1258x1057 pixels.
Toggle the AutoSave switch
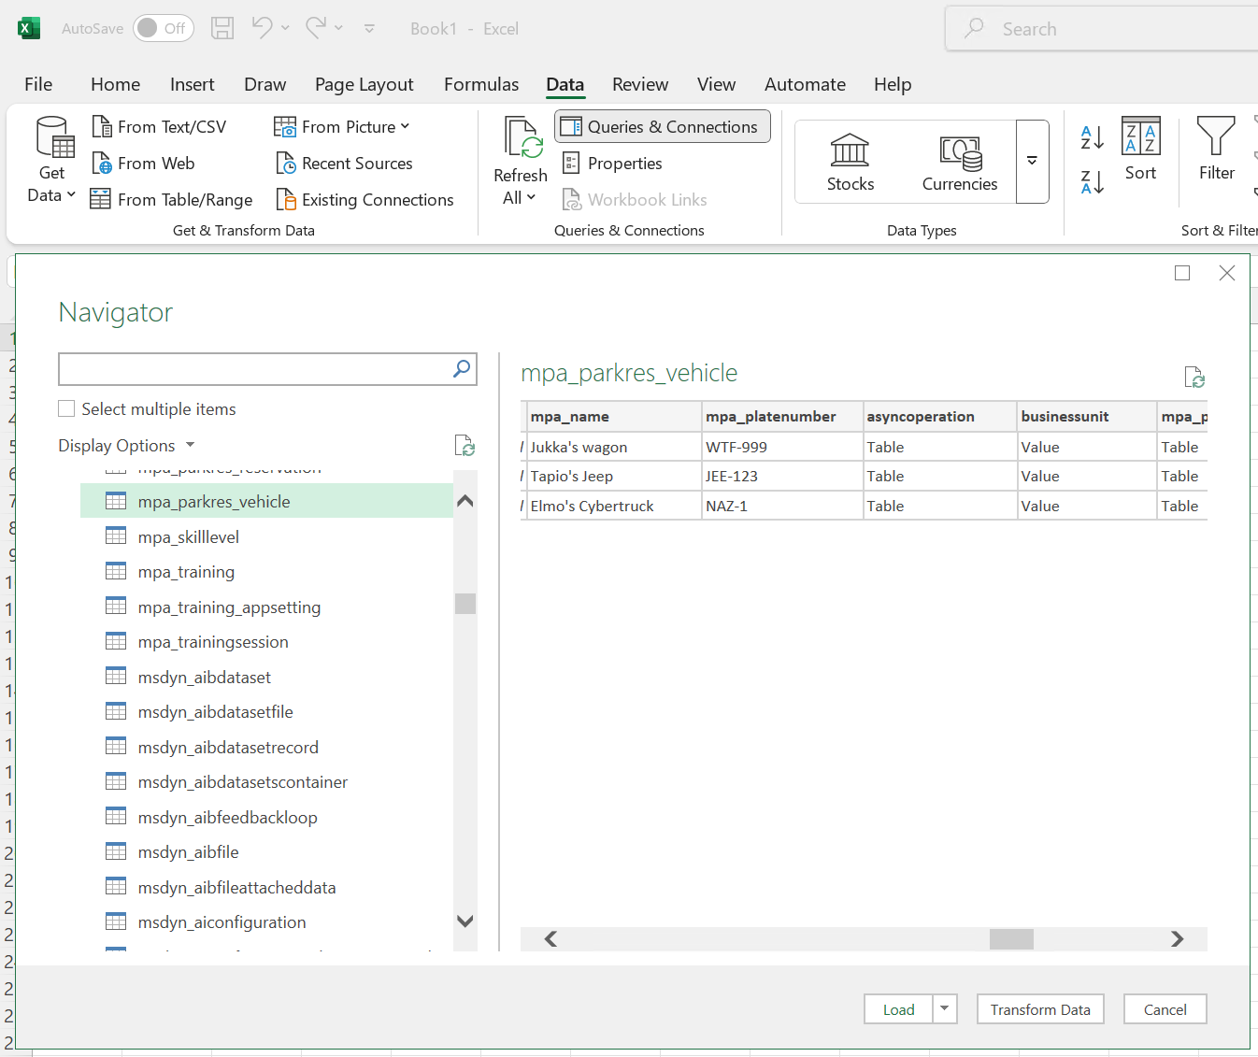pyautogui.click(x=162, y=28)
